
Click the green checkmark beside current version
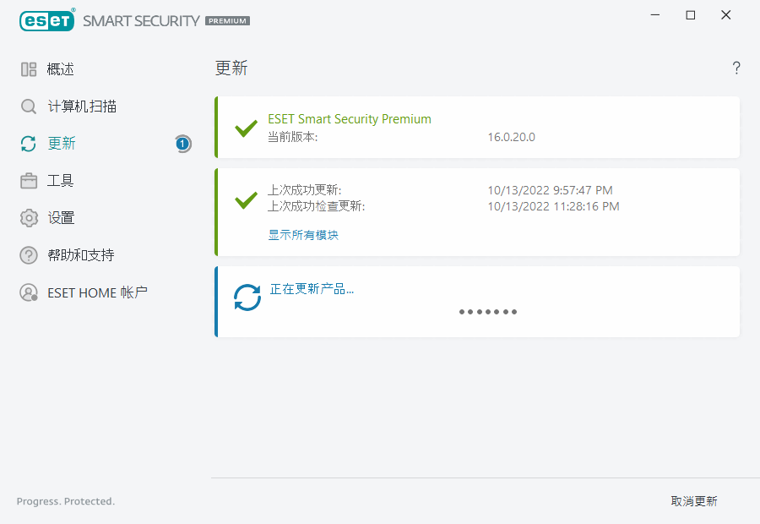pyautogui.click(x=246, y=128)
